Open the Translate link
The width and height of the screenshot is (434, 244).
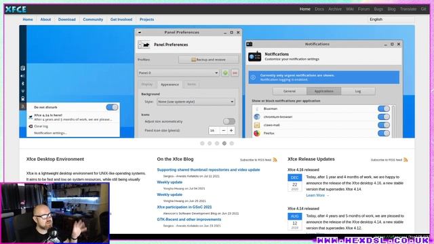408,9
